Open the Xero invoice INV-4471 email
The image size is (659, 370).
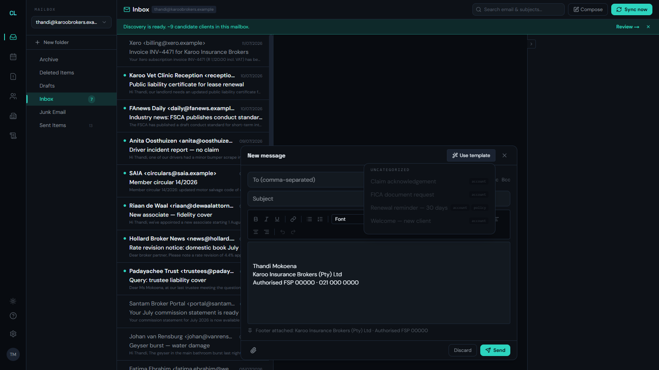click(193, 51)
